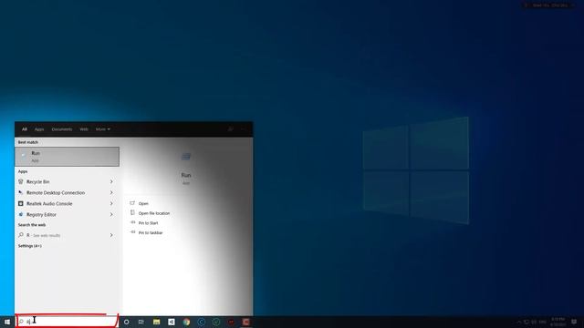Click Open file location for Run

click(154, 213)
